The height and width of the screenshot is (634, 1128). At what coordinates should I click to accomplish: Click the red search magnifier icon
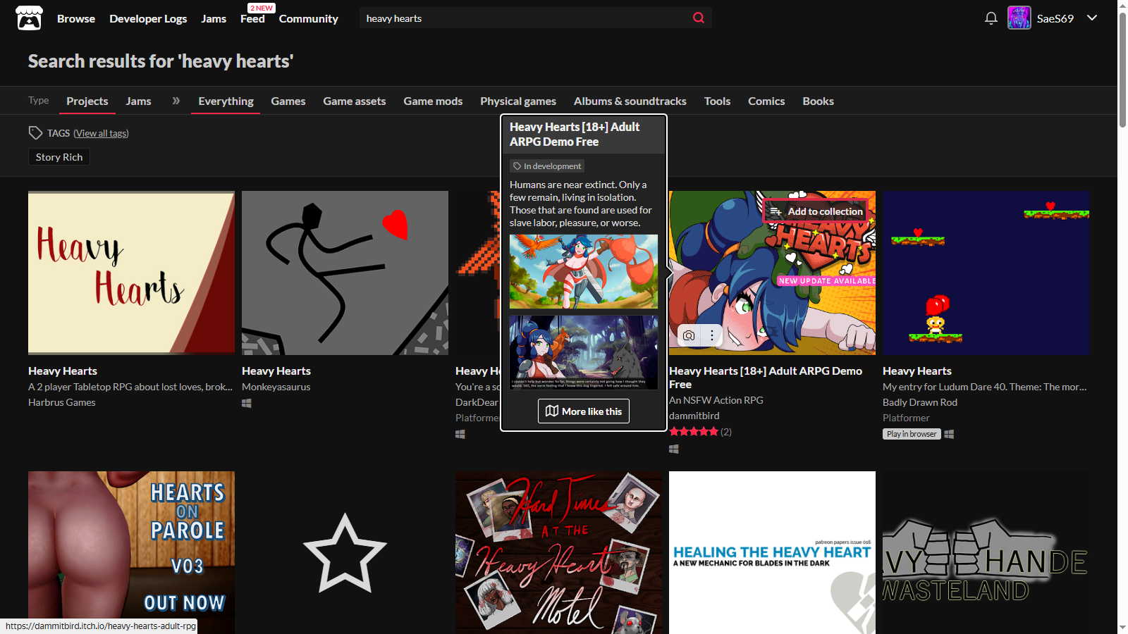coord(699,18)
